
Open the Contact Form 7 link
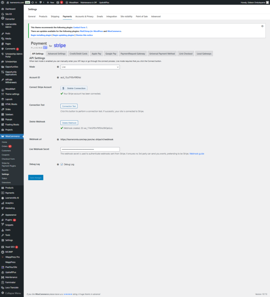pos(80,27)
